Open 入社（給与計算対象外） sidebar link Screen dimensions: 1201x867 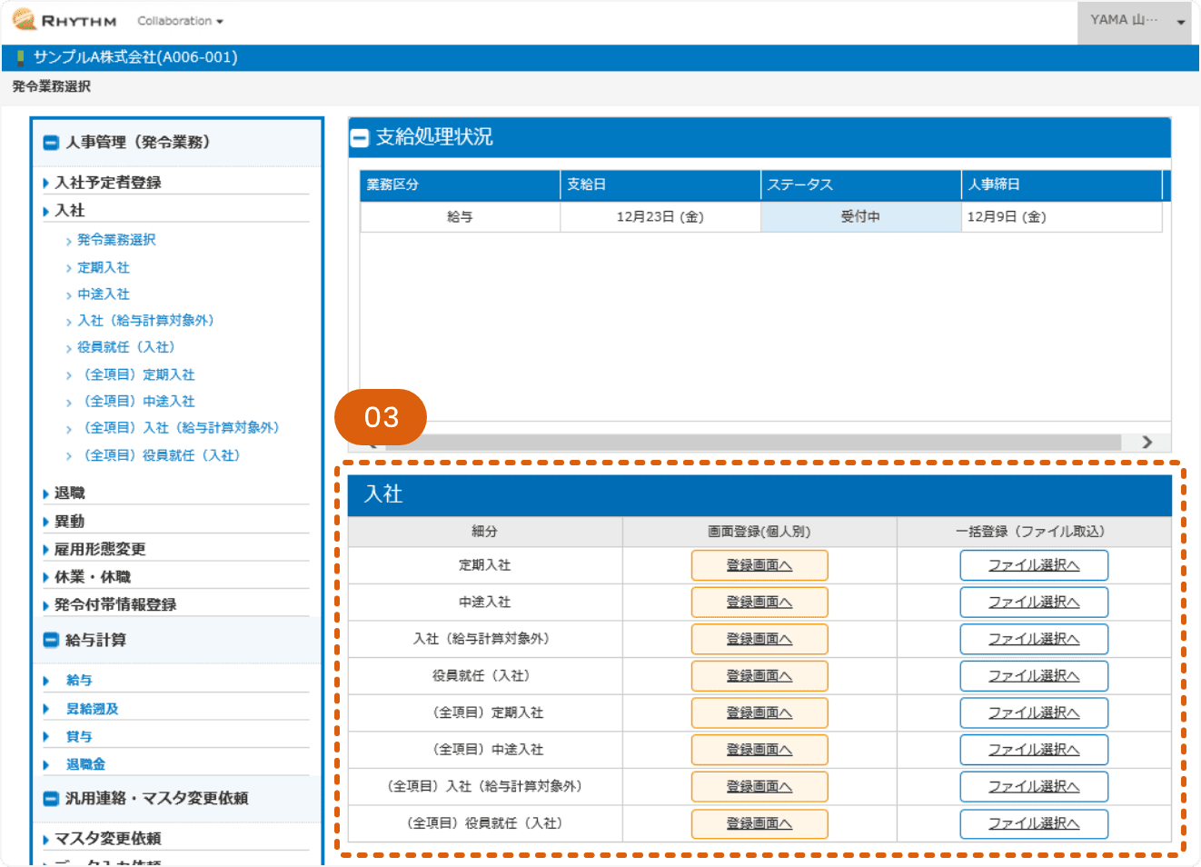145,321
